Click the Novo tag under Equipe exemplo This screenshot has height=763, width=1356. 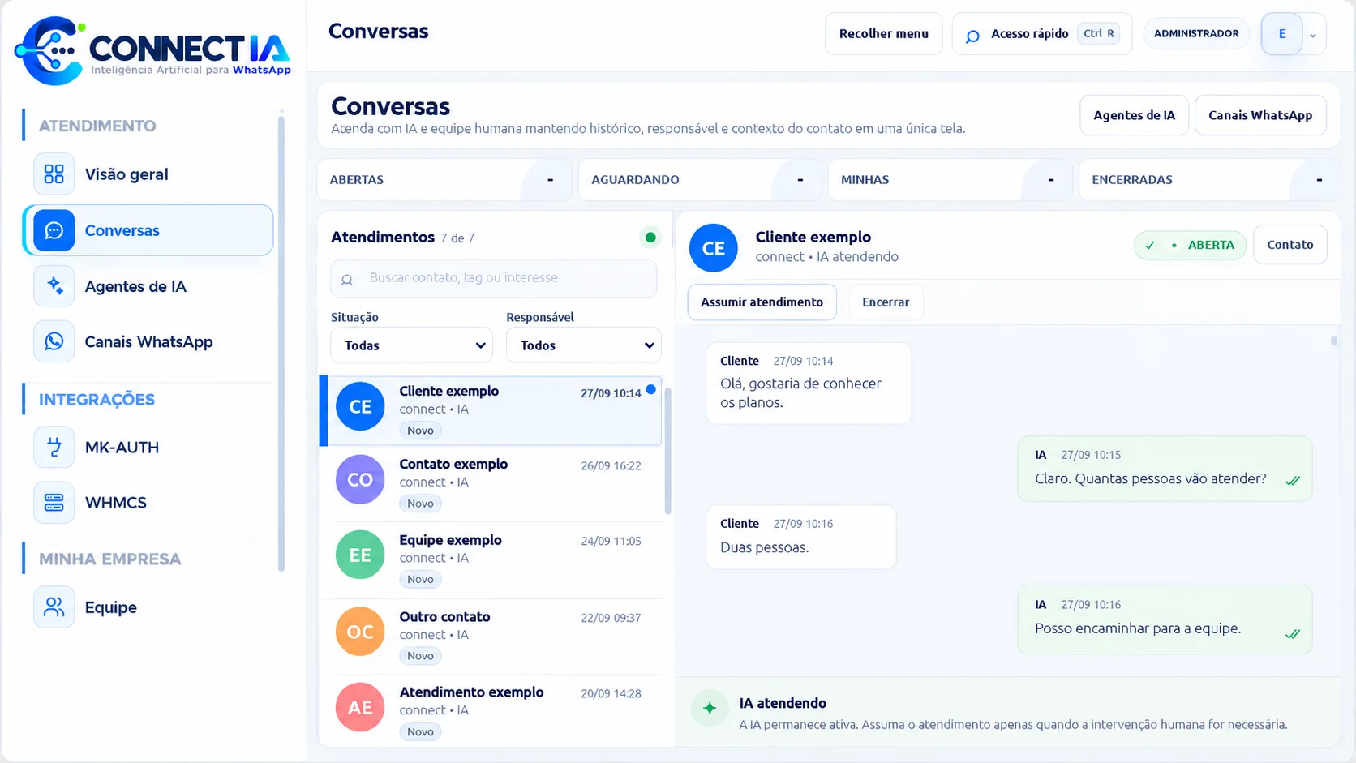pos(420,579)
